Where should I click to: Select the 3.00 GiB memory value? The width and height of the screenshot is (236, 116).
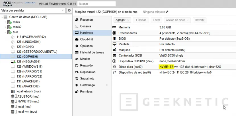pyautogui.click(x=165, y=27)
